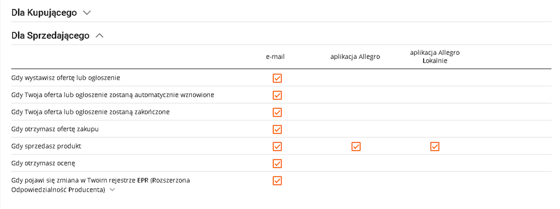Click the Dla Kupującego heading text
Viewport: 560px width, 209px height.
pos(44,13)
